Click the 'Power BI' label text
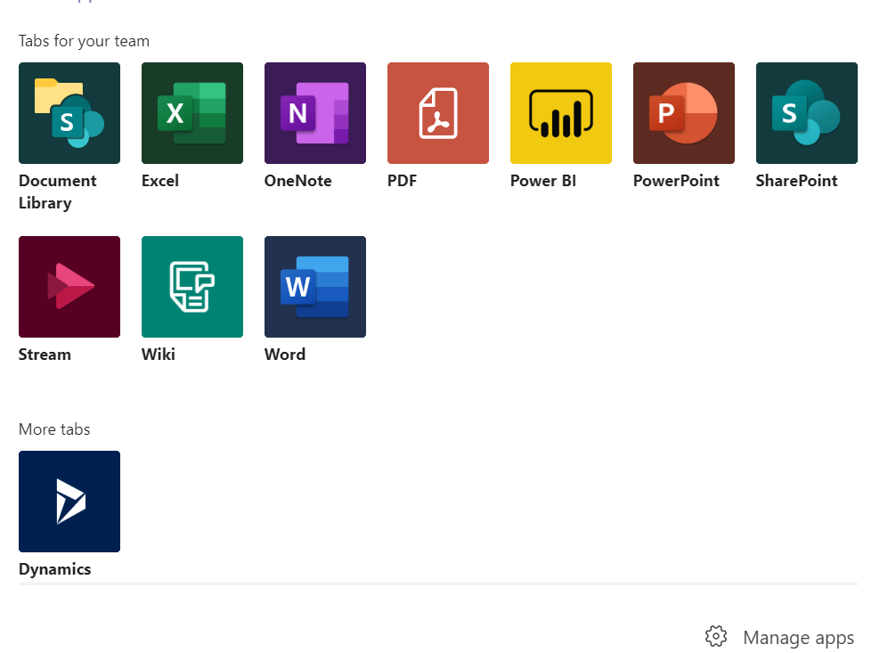The image size is (896, 653). click(x=543, y=181)
